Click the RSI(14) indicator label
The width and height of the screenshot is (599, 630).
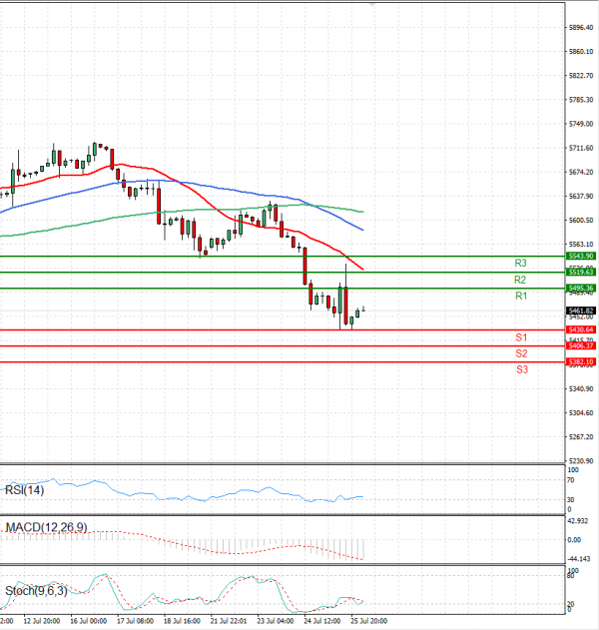tap(24, 490)
